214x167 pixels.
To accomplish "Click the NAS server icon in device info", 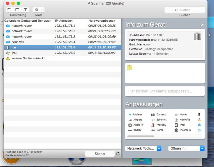I will click(197, 36).
